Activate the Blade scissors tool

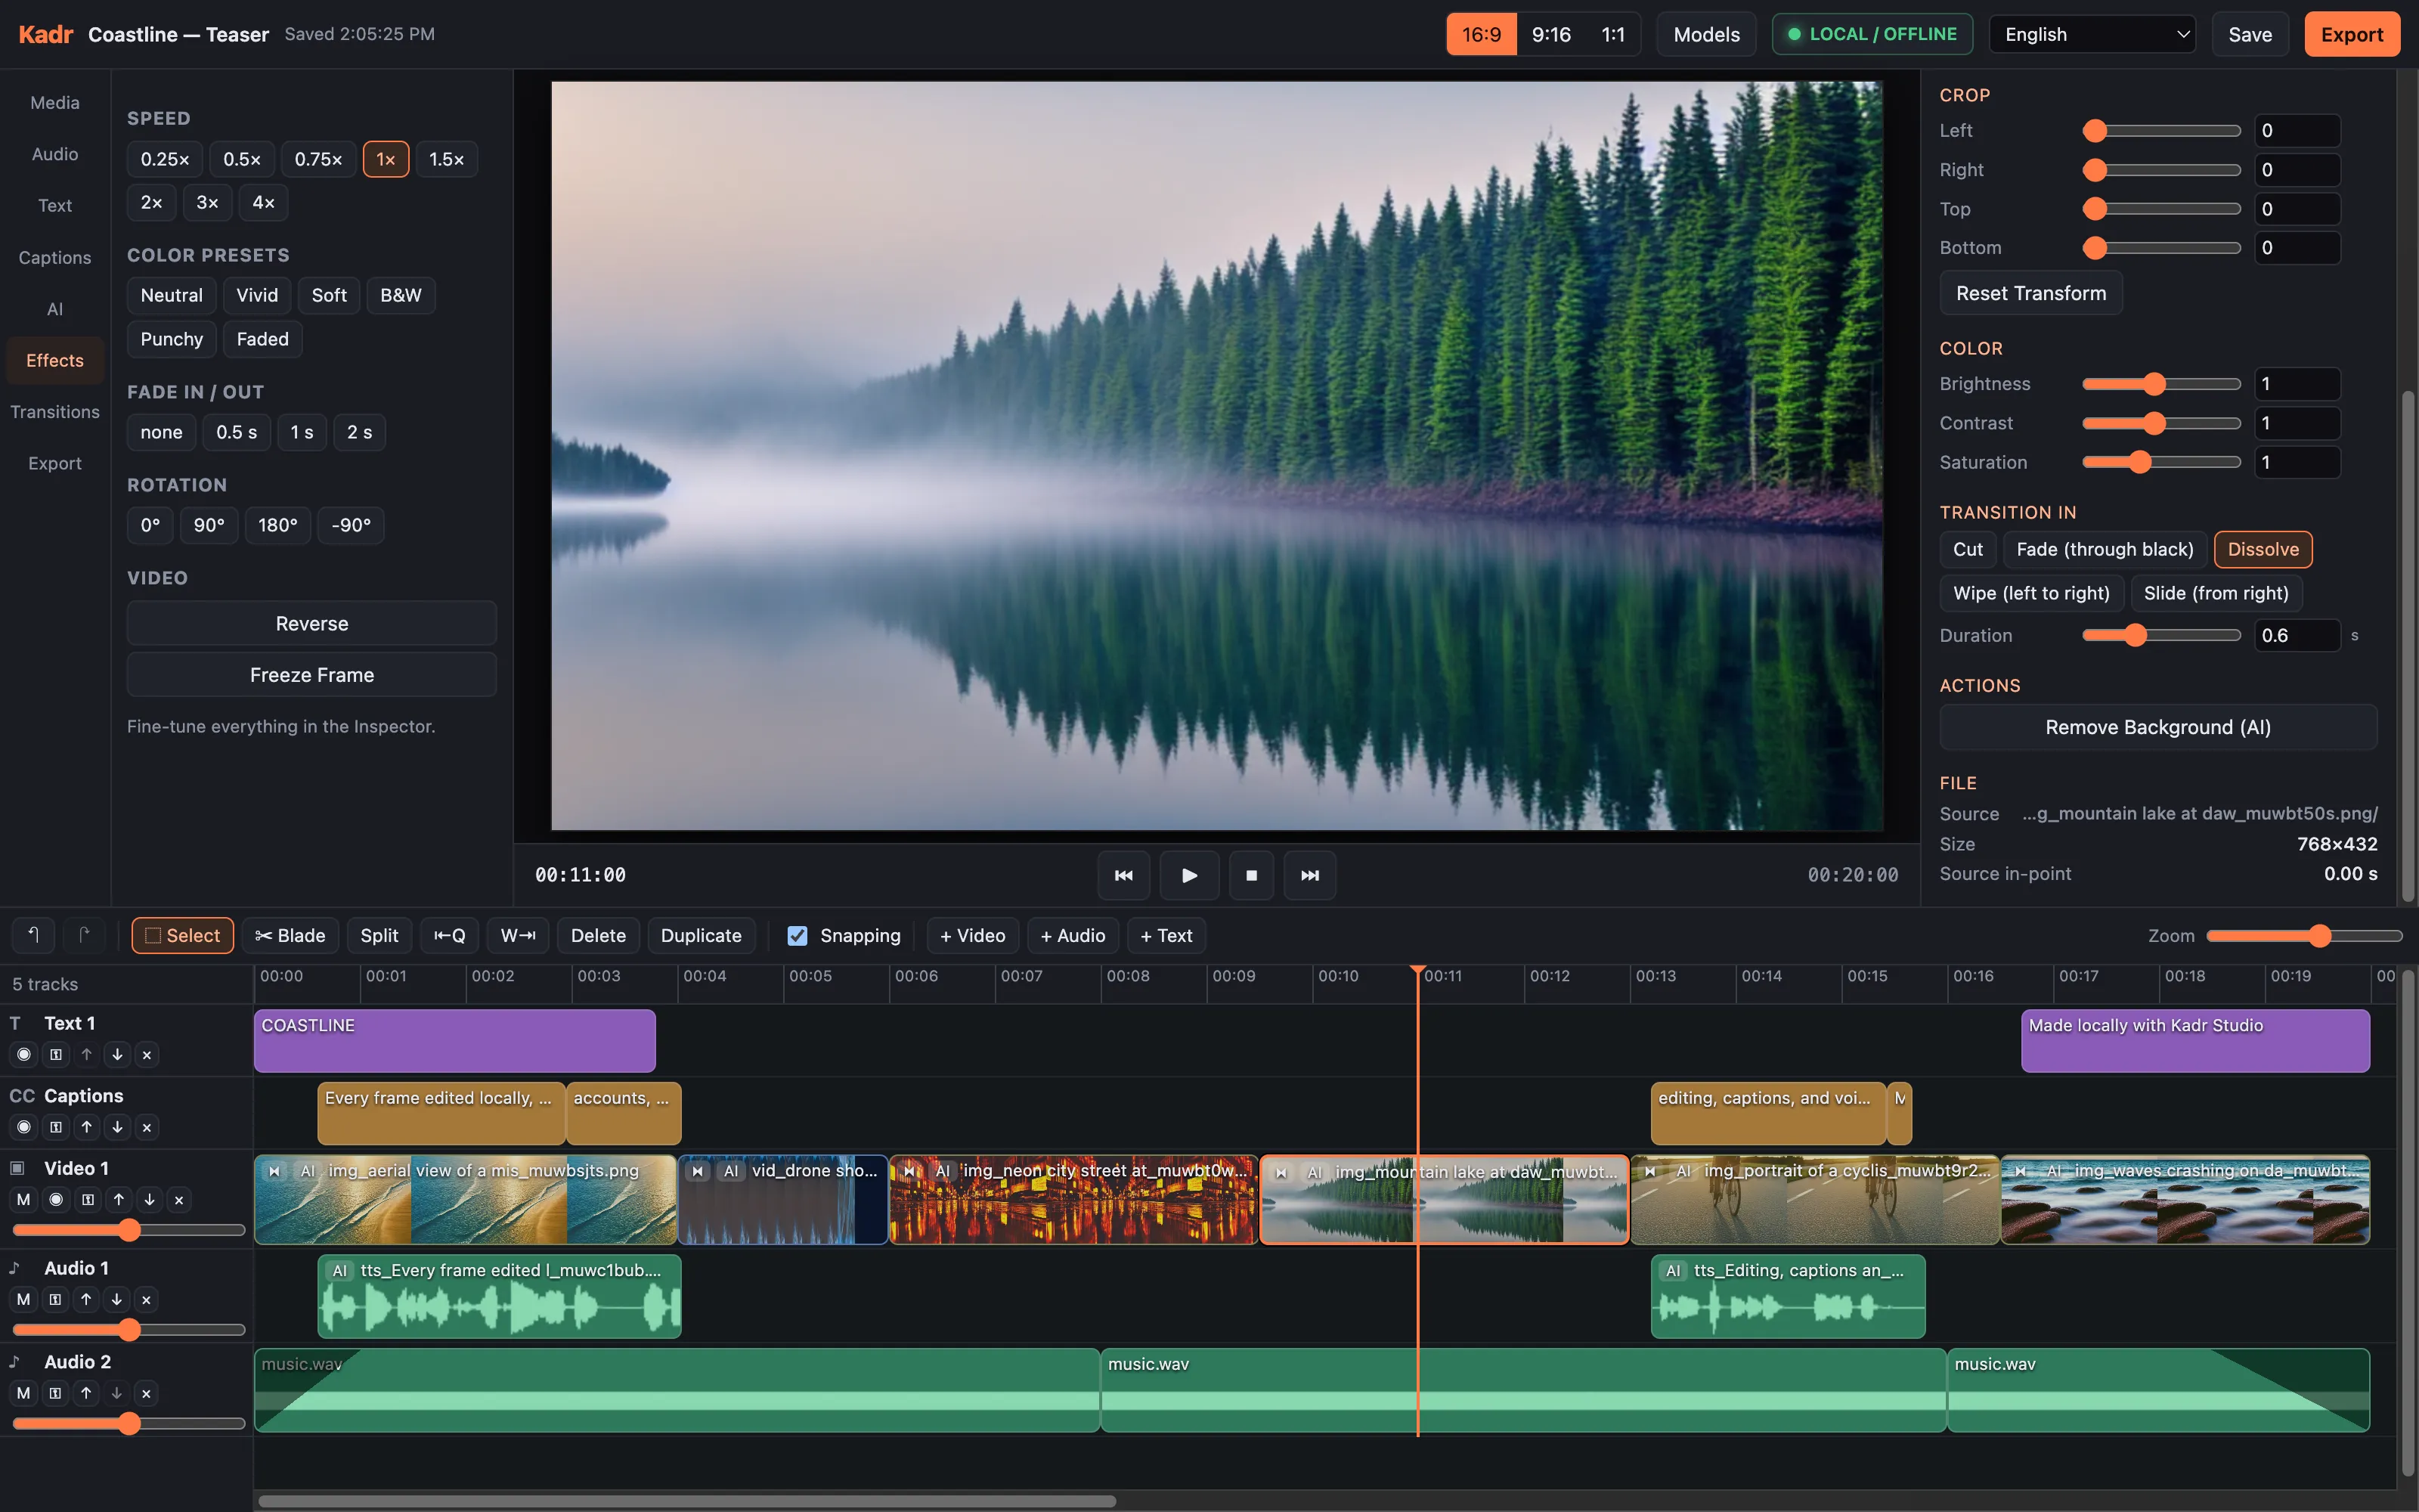tap(290, 935)
